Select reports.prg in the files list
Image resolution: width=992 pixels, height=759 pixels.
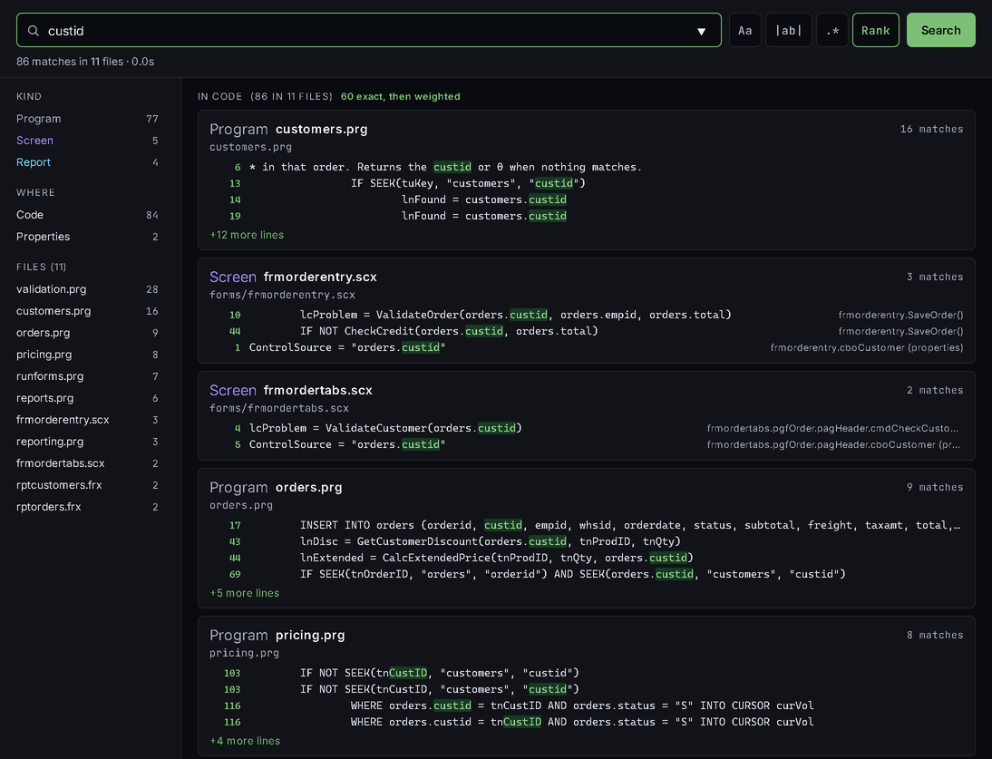point(87,398)
